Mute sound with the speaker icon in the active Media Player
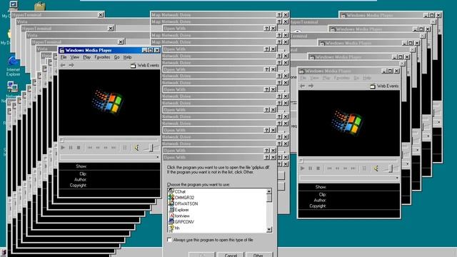 [136, 148]
